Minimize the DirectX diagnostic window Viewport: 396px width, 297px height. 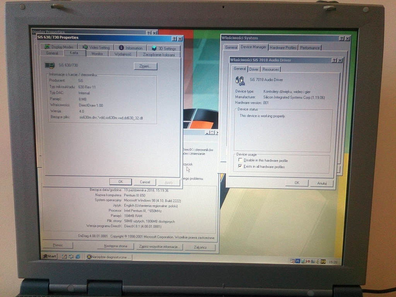(x=207, y=133)
